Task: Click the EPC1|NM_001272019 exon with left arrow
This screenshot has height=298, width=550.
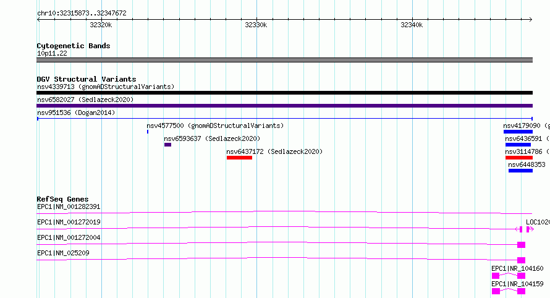Action: (518, 229)
